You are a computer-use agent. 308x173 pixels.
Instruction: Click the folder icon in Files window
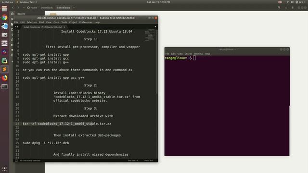click(53, 14)
